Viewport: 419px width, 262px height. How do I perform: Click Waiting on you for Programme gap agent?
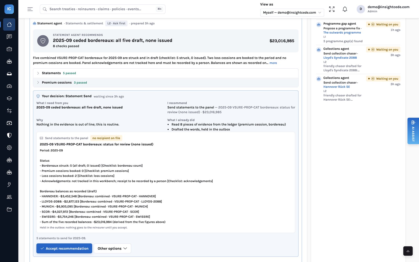tap(383, 24)
